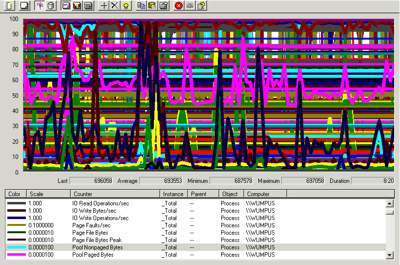Screen dimensions: 400x265
Task: Select the Page Faults/sec counter row
Action: (x=195, y=225)
